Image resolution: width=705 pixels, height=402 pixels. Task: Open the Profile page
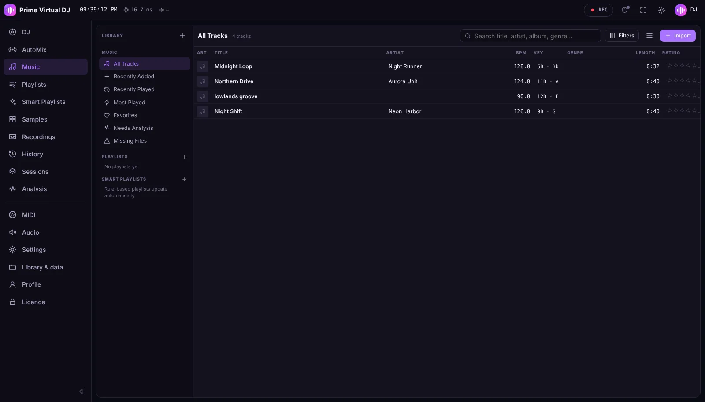(45, 284)
